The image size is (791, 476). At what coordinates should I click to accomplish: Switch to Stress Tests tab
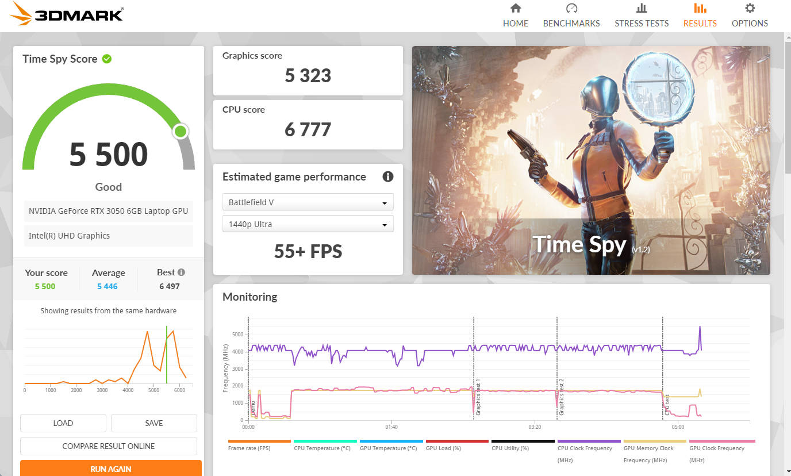tap(642, 16)
